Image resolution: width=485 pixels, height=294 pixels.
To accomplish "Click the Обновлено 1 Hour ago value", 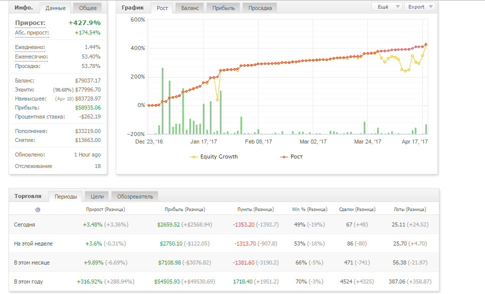I will point(87,154).
